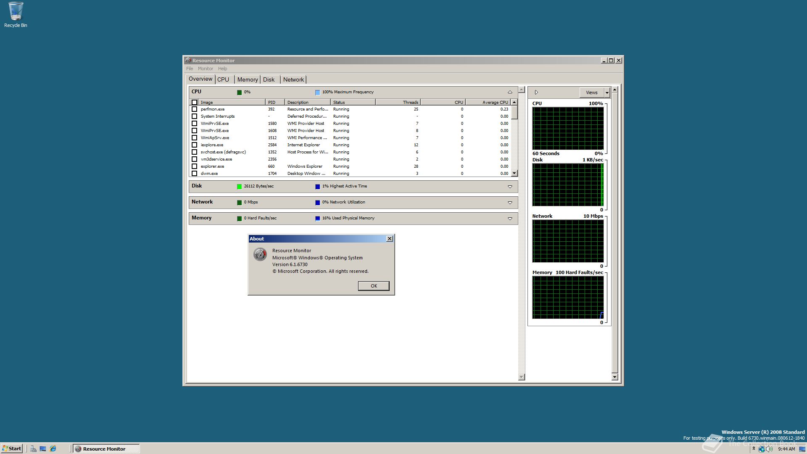This screenshot has width=807, height=454.
Task: Select the Overview tab
Action: tap(200, 79)
